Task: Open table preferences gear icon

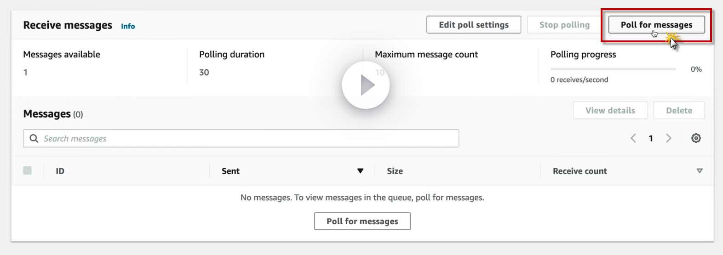Action: click(696, 138)
